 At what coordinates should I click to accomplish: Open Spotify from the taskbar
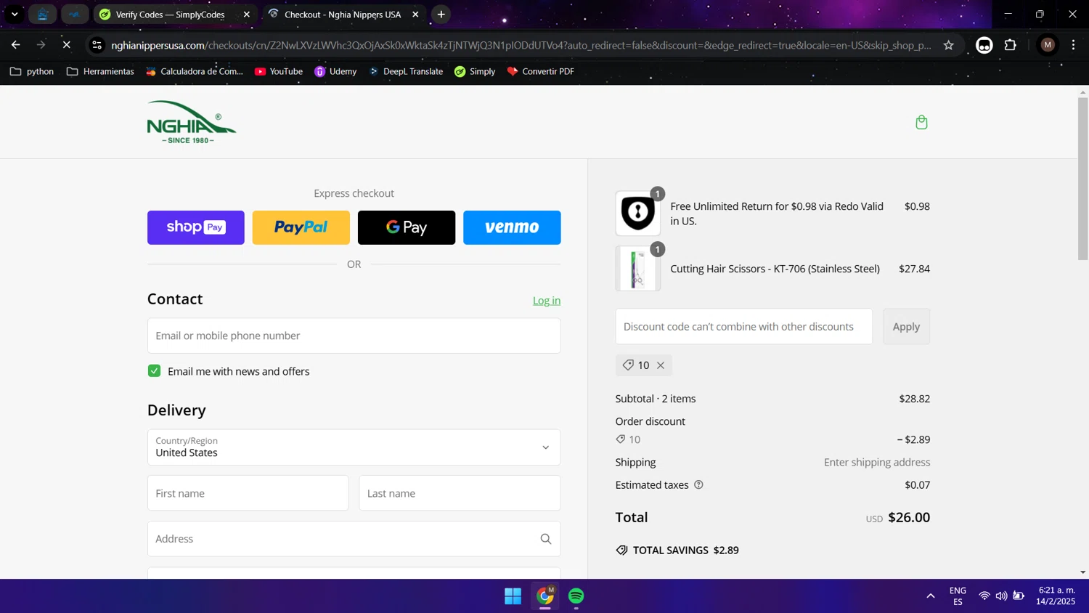[576, 596]
